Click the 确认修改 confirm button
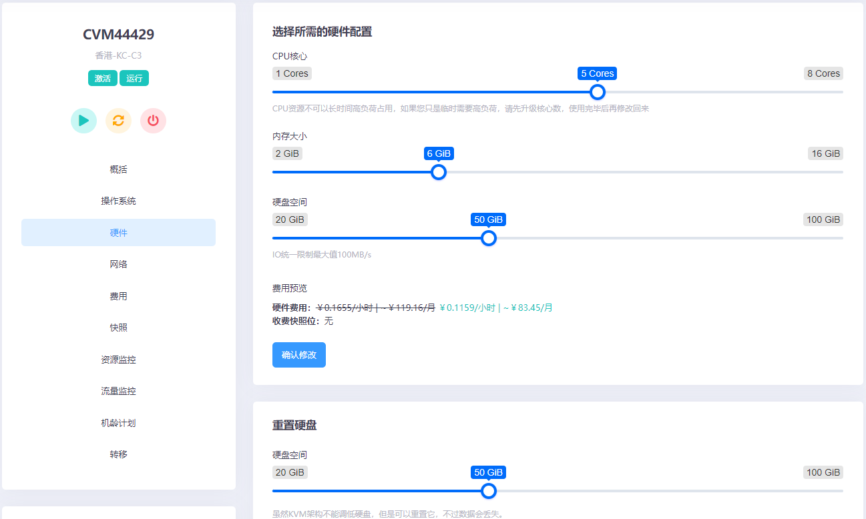This screenshot has height=519, width=866. 298,355
